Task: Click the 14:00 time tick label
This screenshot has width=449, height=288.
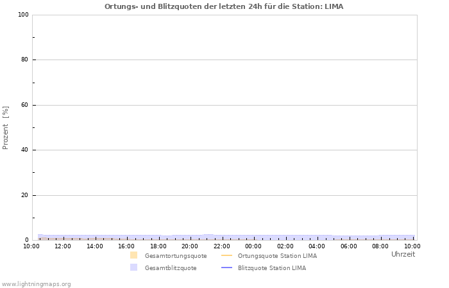Action: [x=94, y=246]
